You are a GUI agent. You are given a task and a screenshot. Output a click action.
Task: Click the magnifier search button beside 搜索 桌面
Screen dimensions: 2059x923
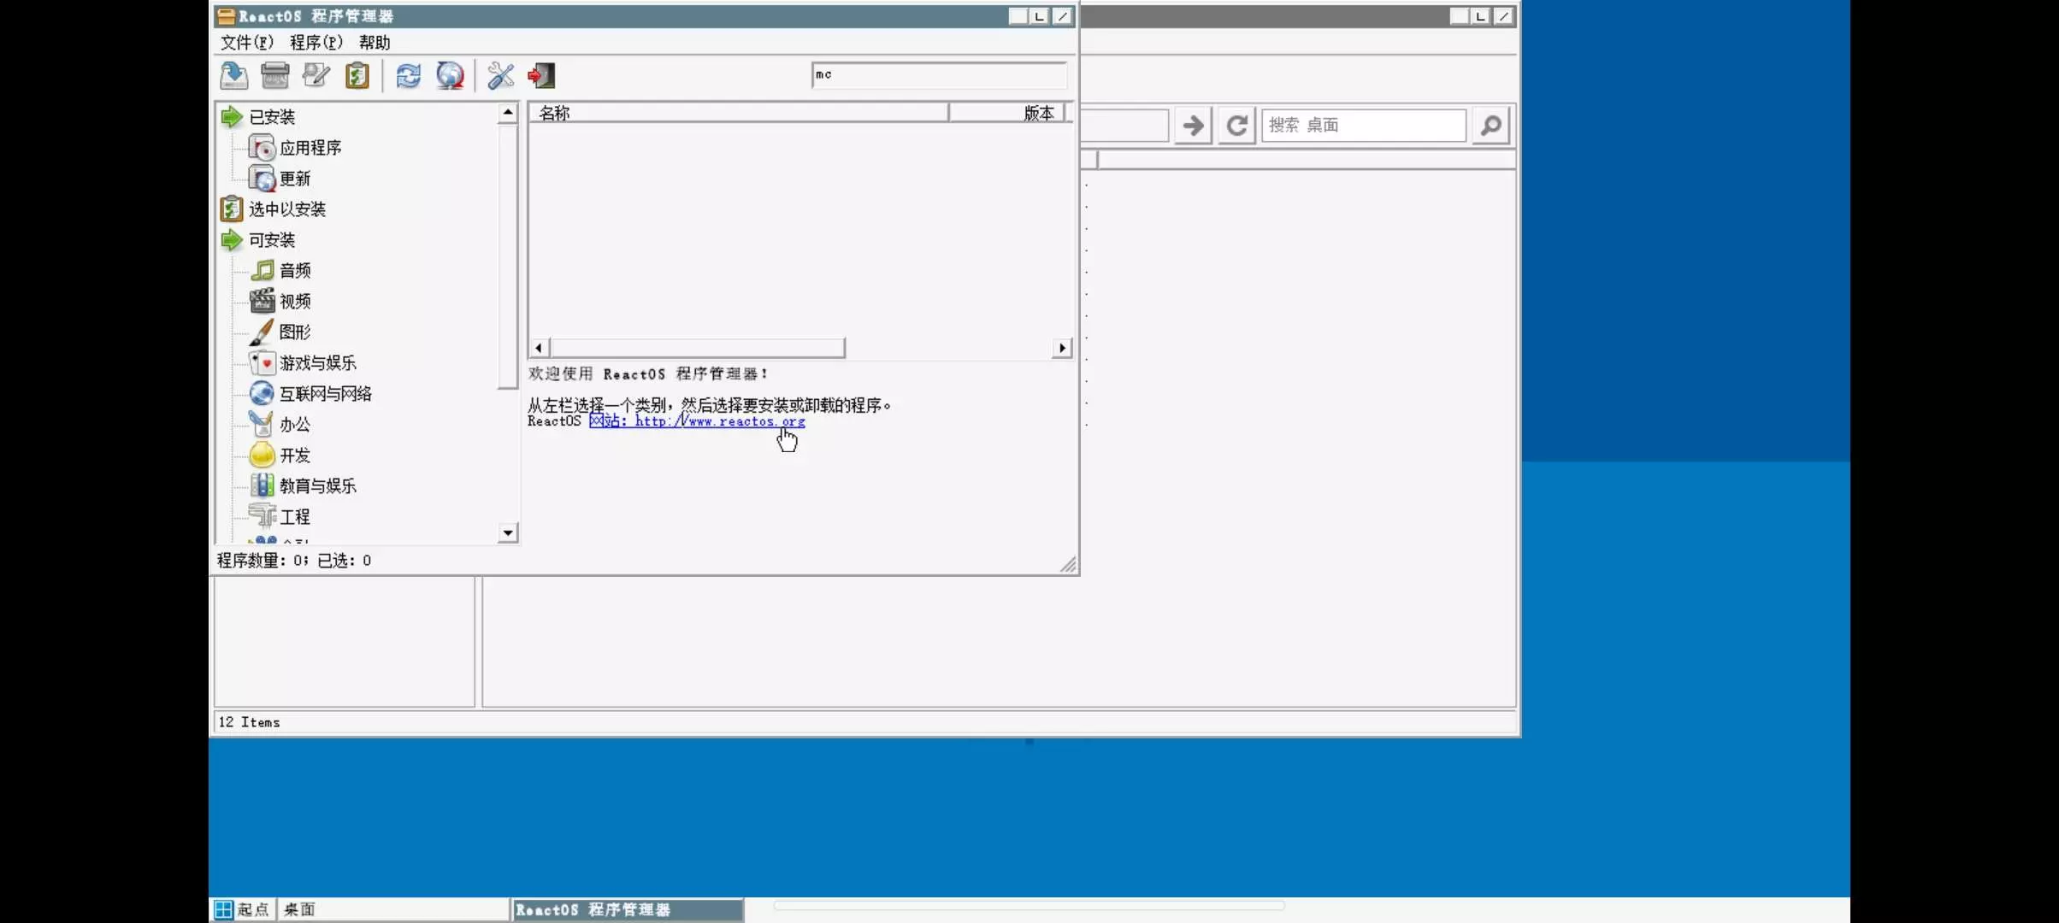pyautogui.click(x=1490, y=126)
